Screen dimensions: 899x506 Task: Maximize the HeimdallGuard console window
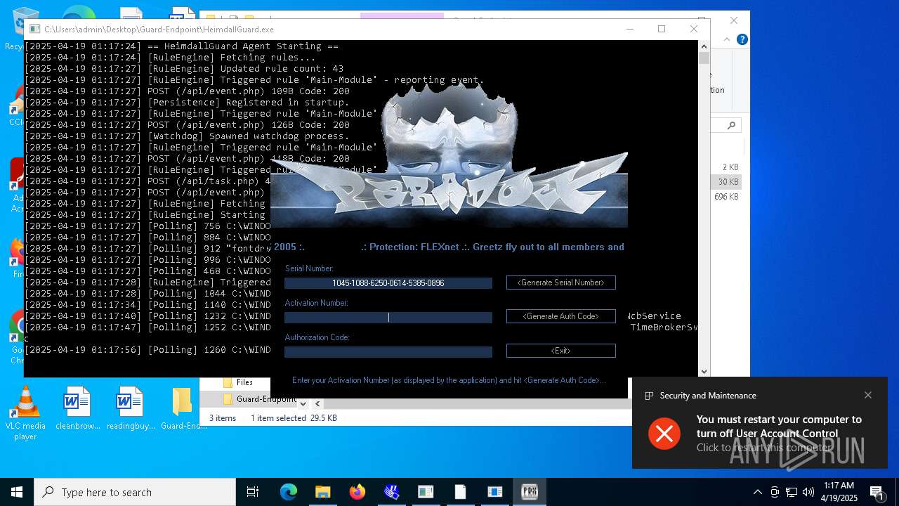pyautogui.click(x=662, y=29)
